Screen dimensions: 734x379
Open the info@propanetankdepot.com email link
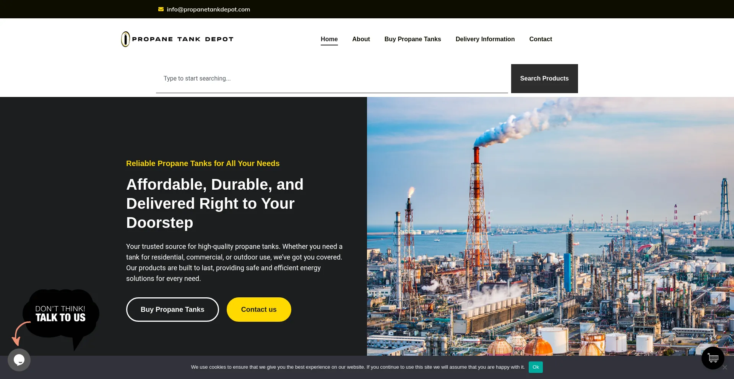(x=208, y=9)
